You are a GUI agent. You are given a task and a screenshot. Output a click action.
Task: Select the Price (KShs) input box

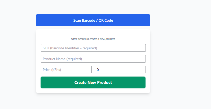[66, 70]
